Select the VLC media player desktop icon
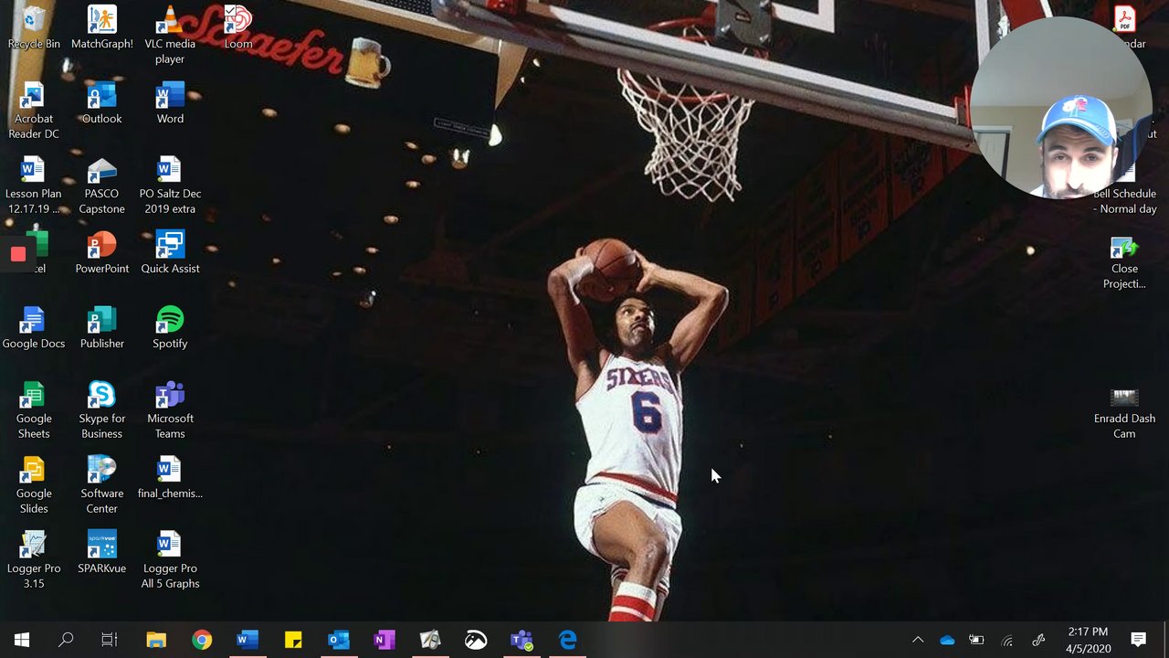This screenshot has width=1169, height=658. click(170, 35)
